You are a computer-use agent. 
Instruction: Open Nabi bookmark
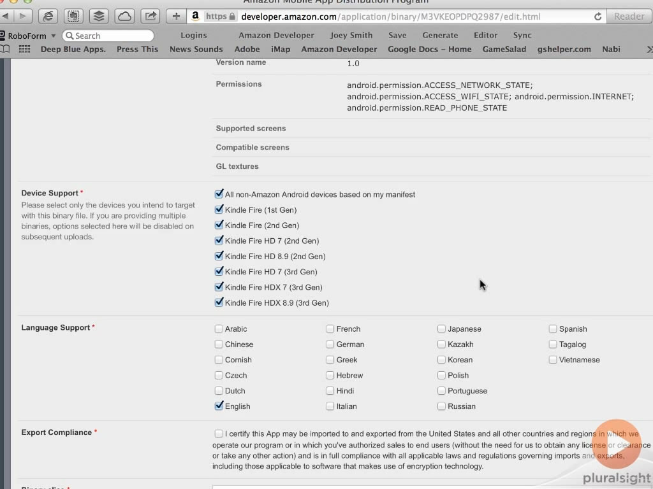[611, 49]
